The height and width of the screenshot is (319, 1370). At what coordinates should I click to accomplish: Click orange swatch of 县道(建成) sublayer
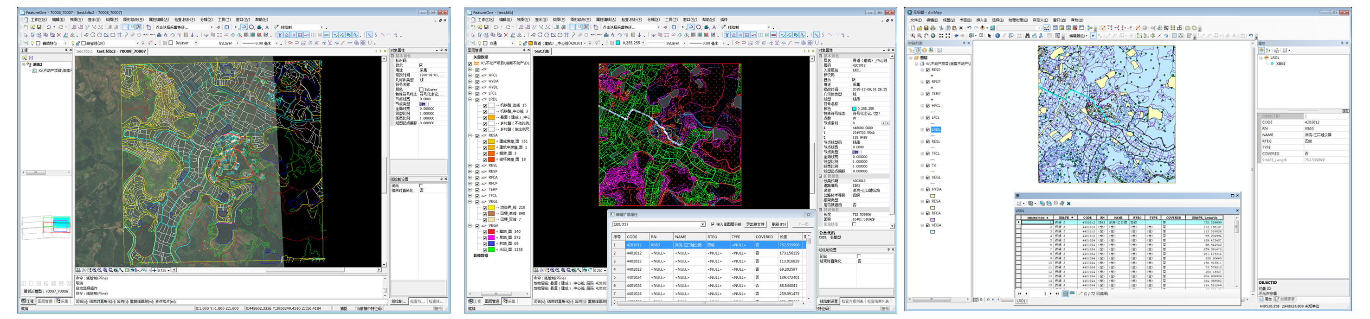pyautogui.click(x=491, y=117)
